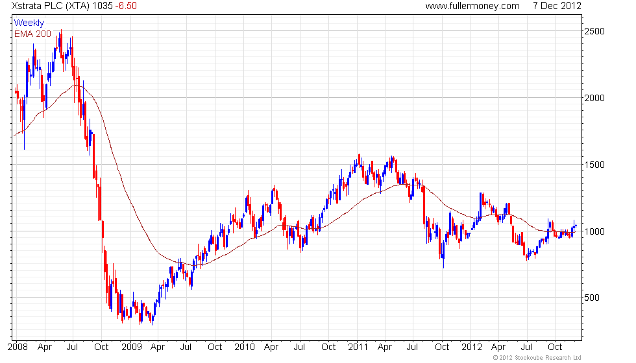The image size is (636, 363).
Task: Click the 500 price axis label
Action: point(592,298)
